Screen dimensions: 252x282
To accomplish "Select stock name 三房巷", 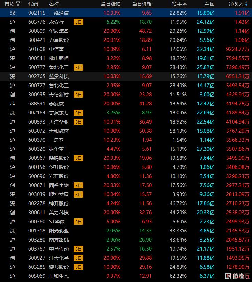I will [x=56, y=140].
